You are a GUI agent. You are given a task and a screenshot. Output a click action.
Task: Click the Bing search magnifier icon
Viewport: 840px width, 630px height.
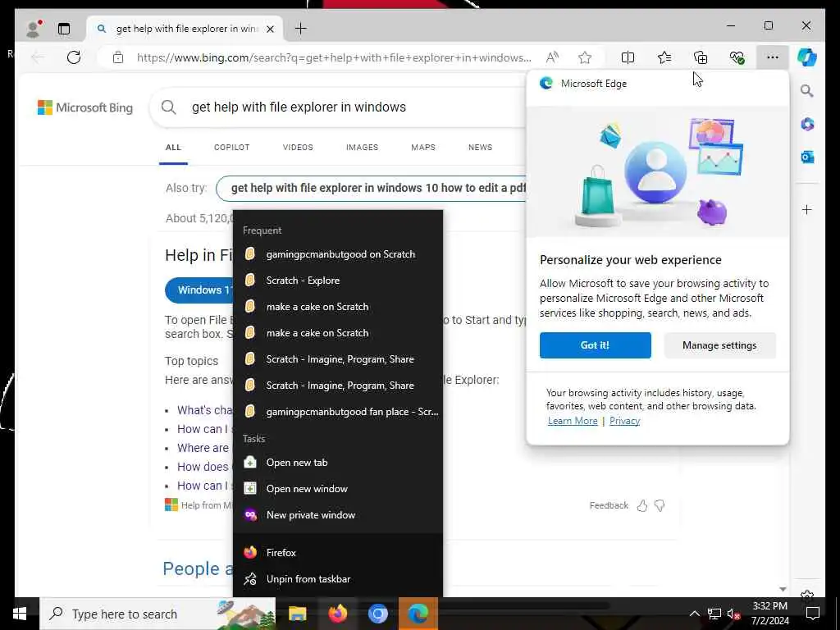[x=169, y=107]
